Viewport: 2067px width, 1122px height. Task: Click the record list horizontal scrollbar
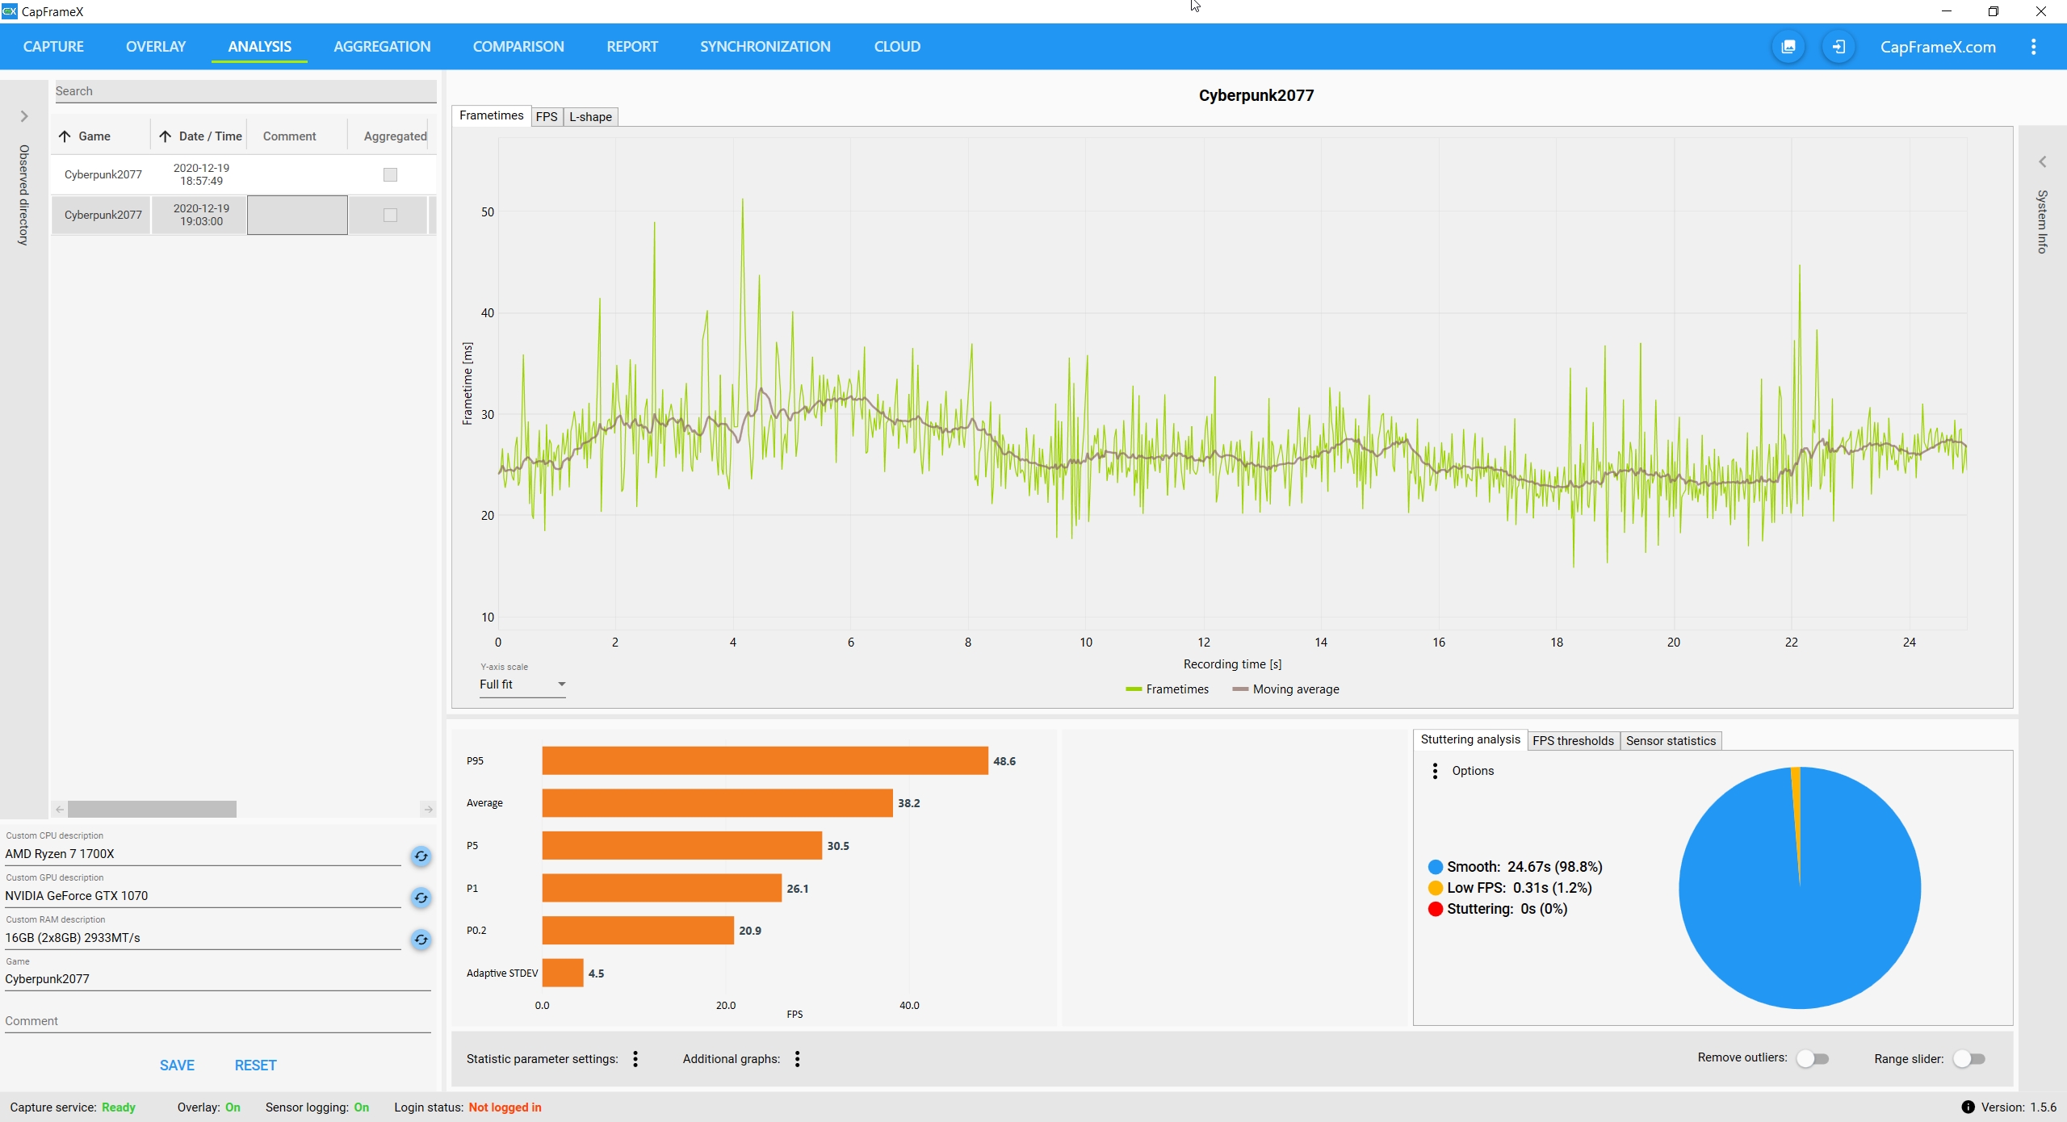click(152, 809)
